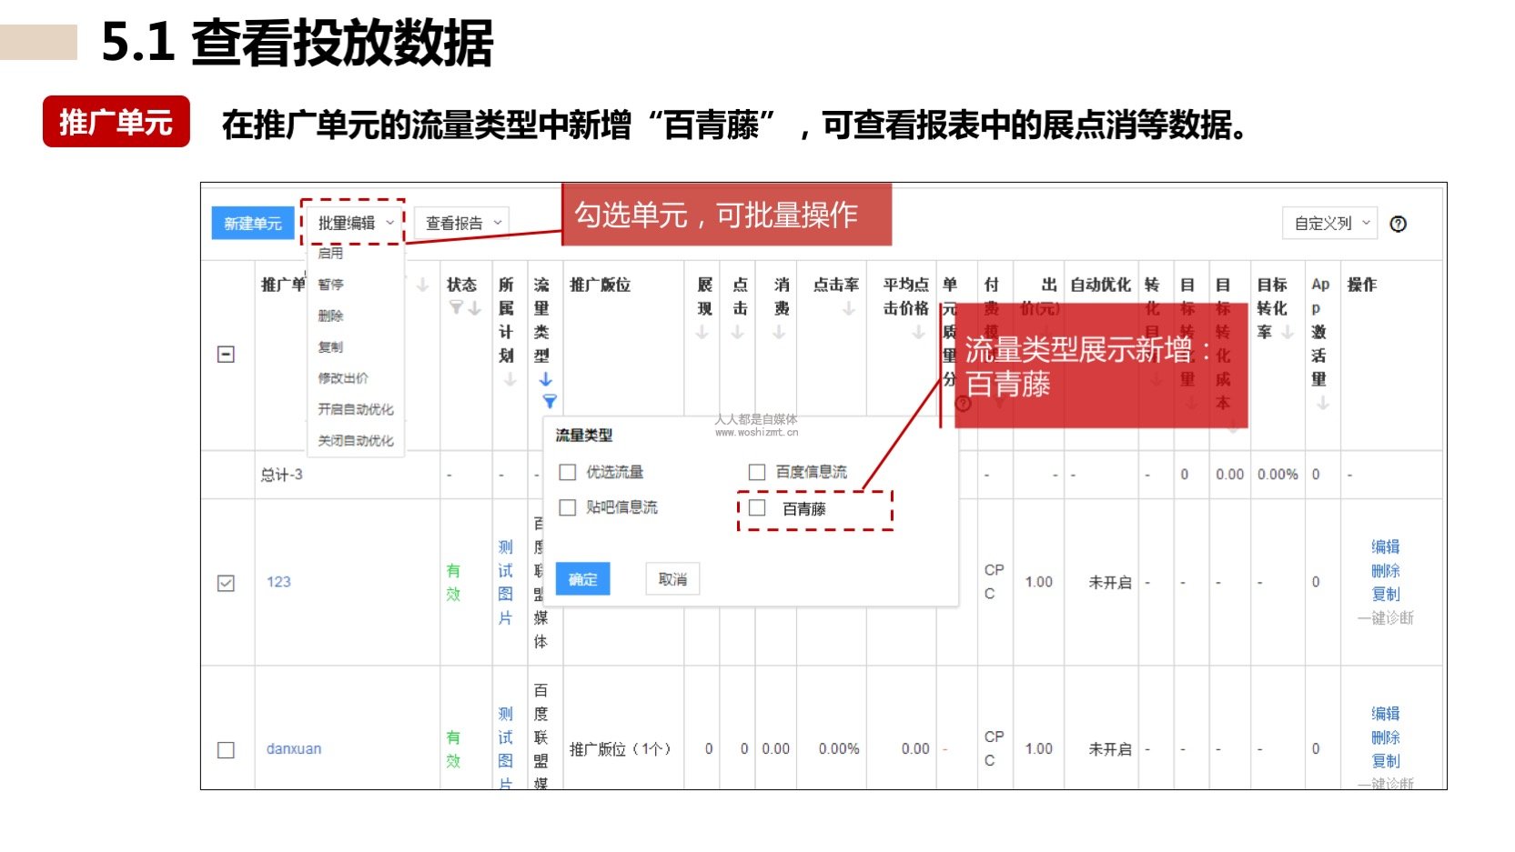Choose 复制 from batch edit menu
Image resolution: width=1515 pixels, height=852 pixels.
point(330,346)
